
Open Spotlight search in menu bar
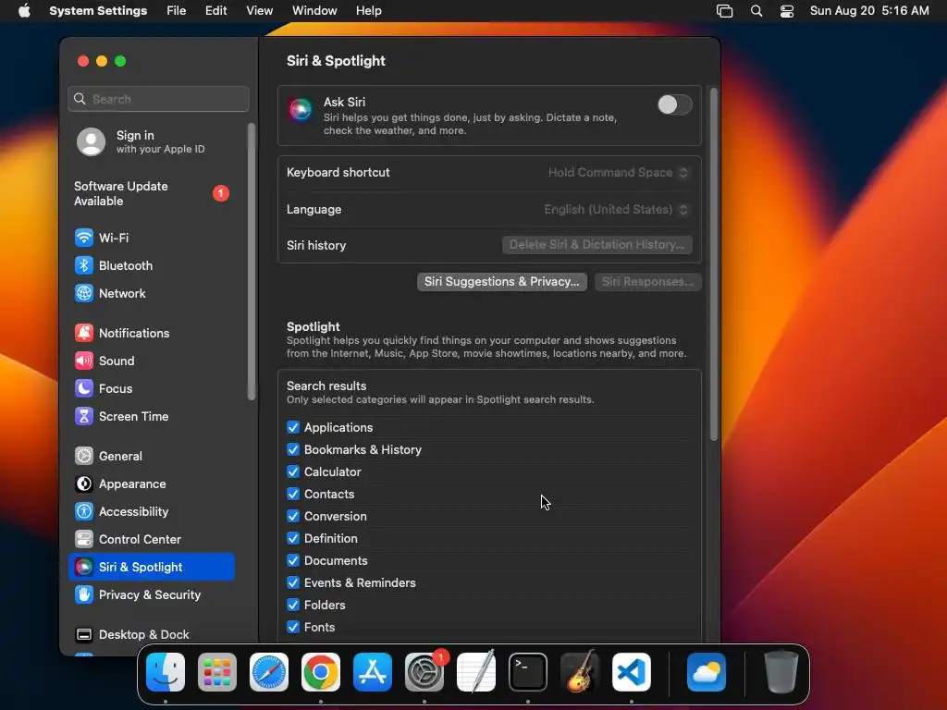click(x=756, y=11)
